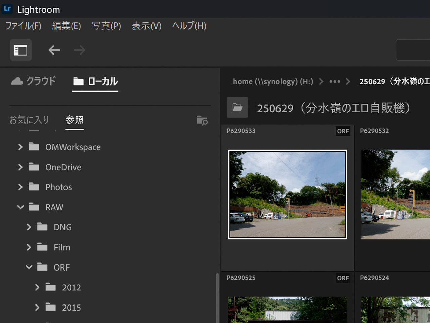Click breadcrumb home (\\synology) (H:)
Screen dimensions: 430x323
click(x=273, y=81)
